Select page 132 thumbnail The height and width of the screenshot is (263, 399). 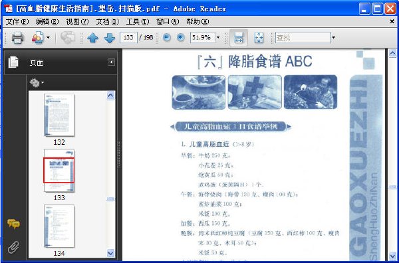pos(59,115)
